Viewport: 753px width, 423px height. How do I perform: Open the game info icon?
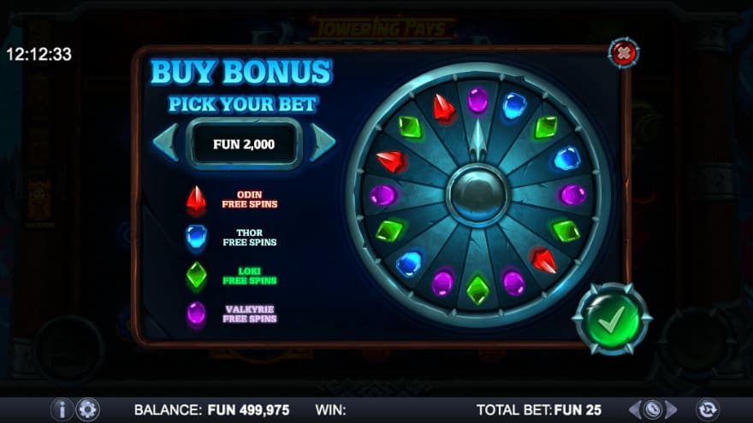tap(62, 409)
